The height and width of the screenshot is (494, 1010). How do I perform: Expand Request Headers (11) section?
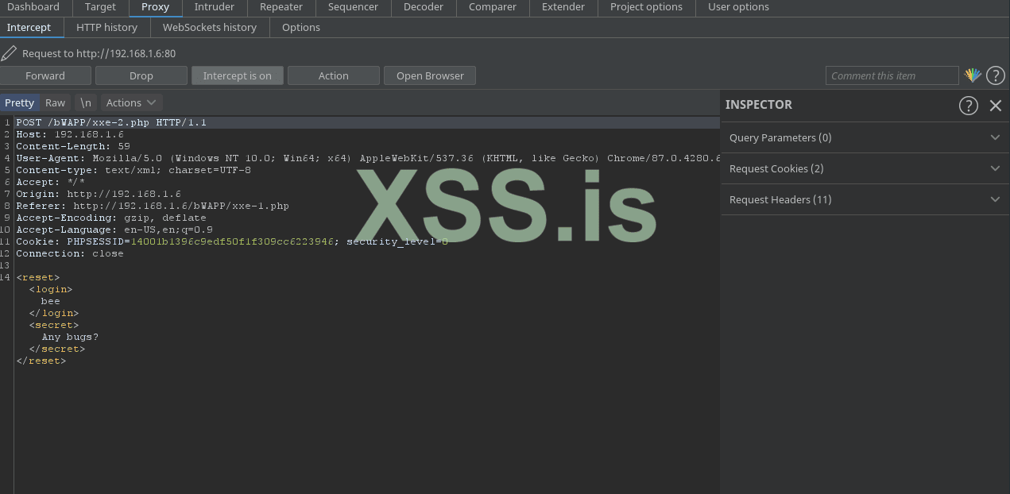click(865, 199)
